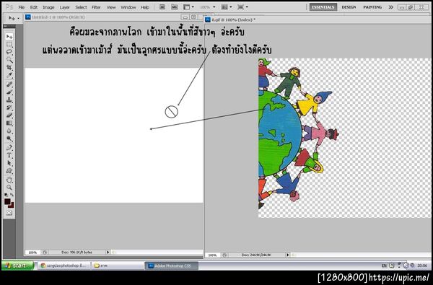433x285 pixels.
Task: Click the Windows Start button
Action: [17, 266]
